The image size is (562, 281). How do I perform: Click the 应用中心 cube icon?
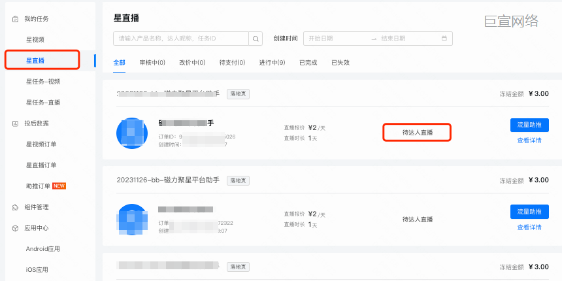point(15,228)
